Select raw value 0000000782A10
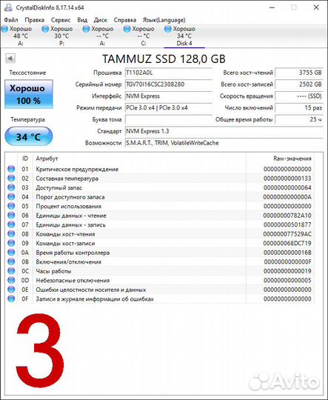This screenshot has height=400, width=328. tap(287, 216)
